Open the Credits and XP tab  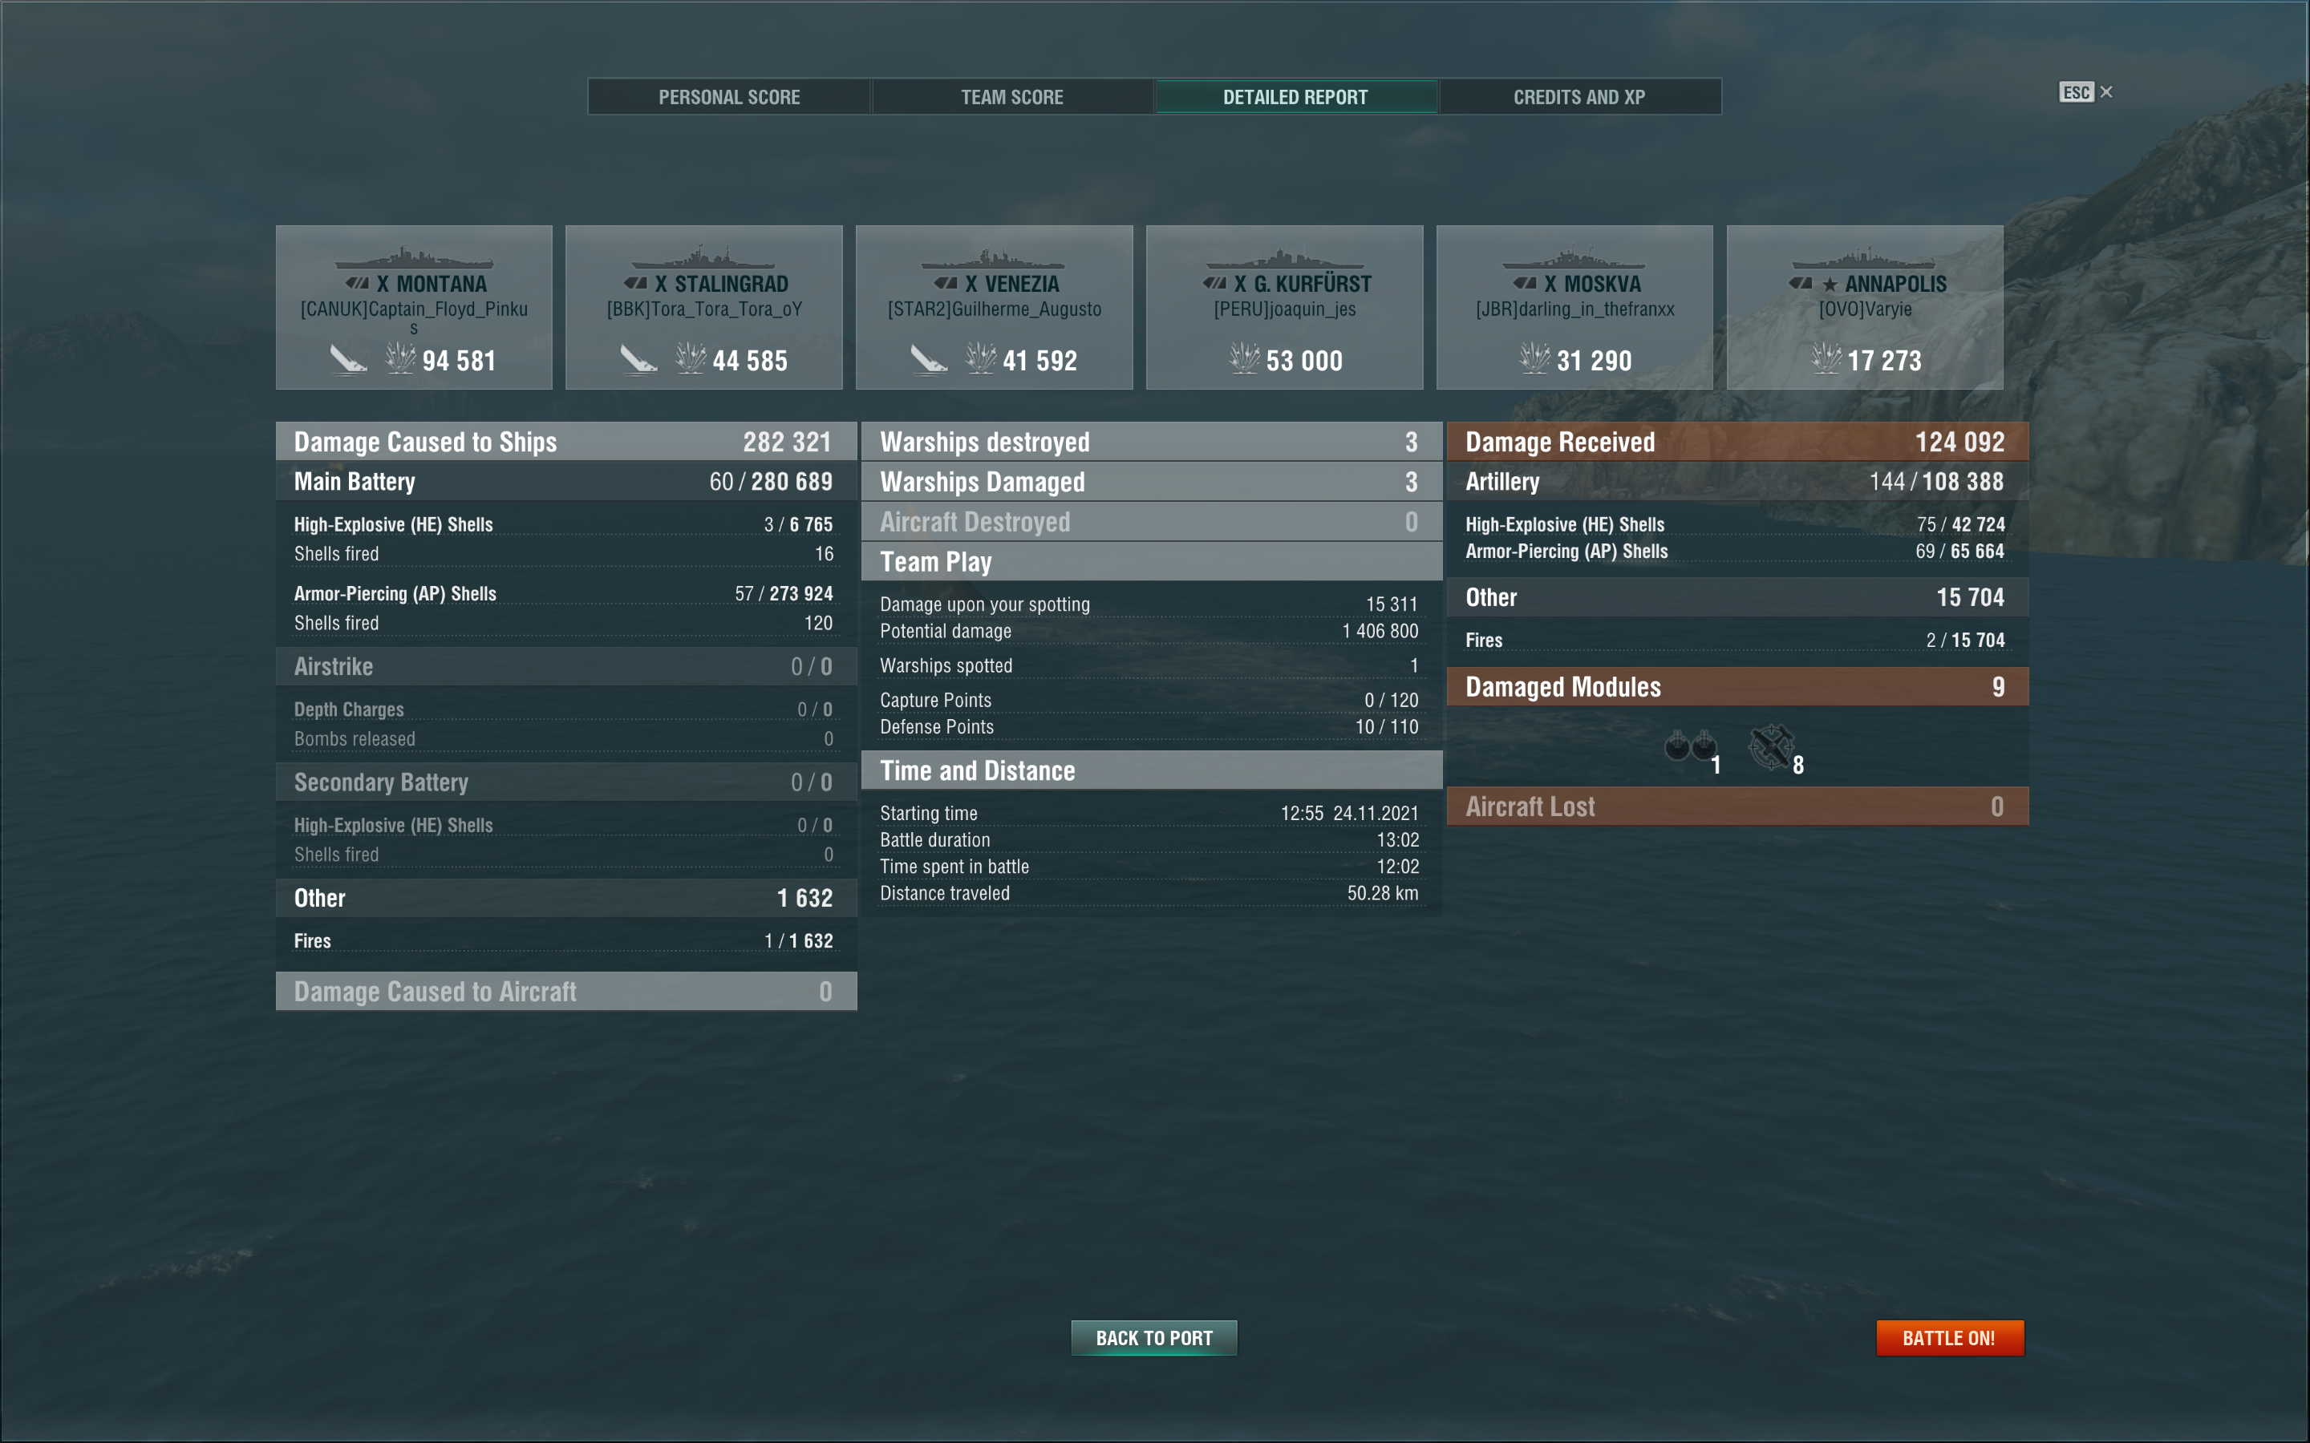tap(1578, 97)
